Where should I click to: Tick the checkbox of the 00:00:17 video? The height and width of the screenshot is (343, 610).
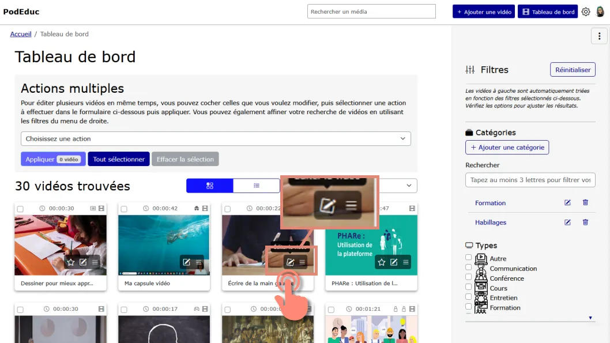[x=124, y=310]
